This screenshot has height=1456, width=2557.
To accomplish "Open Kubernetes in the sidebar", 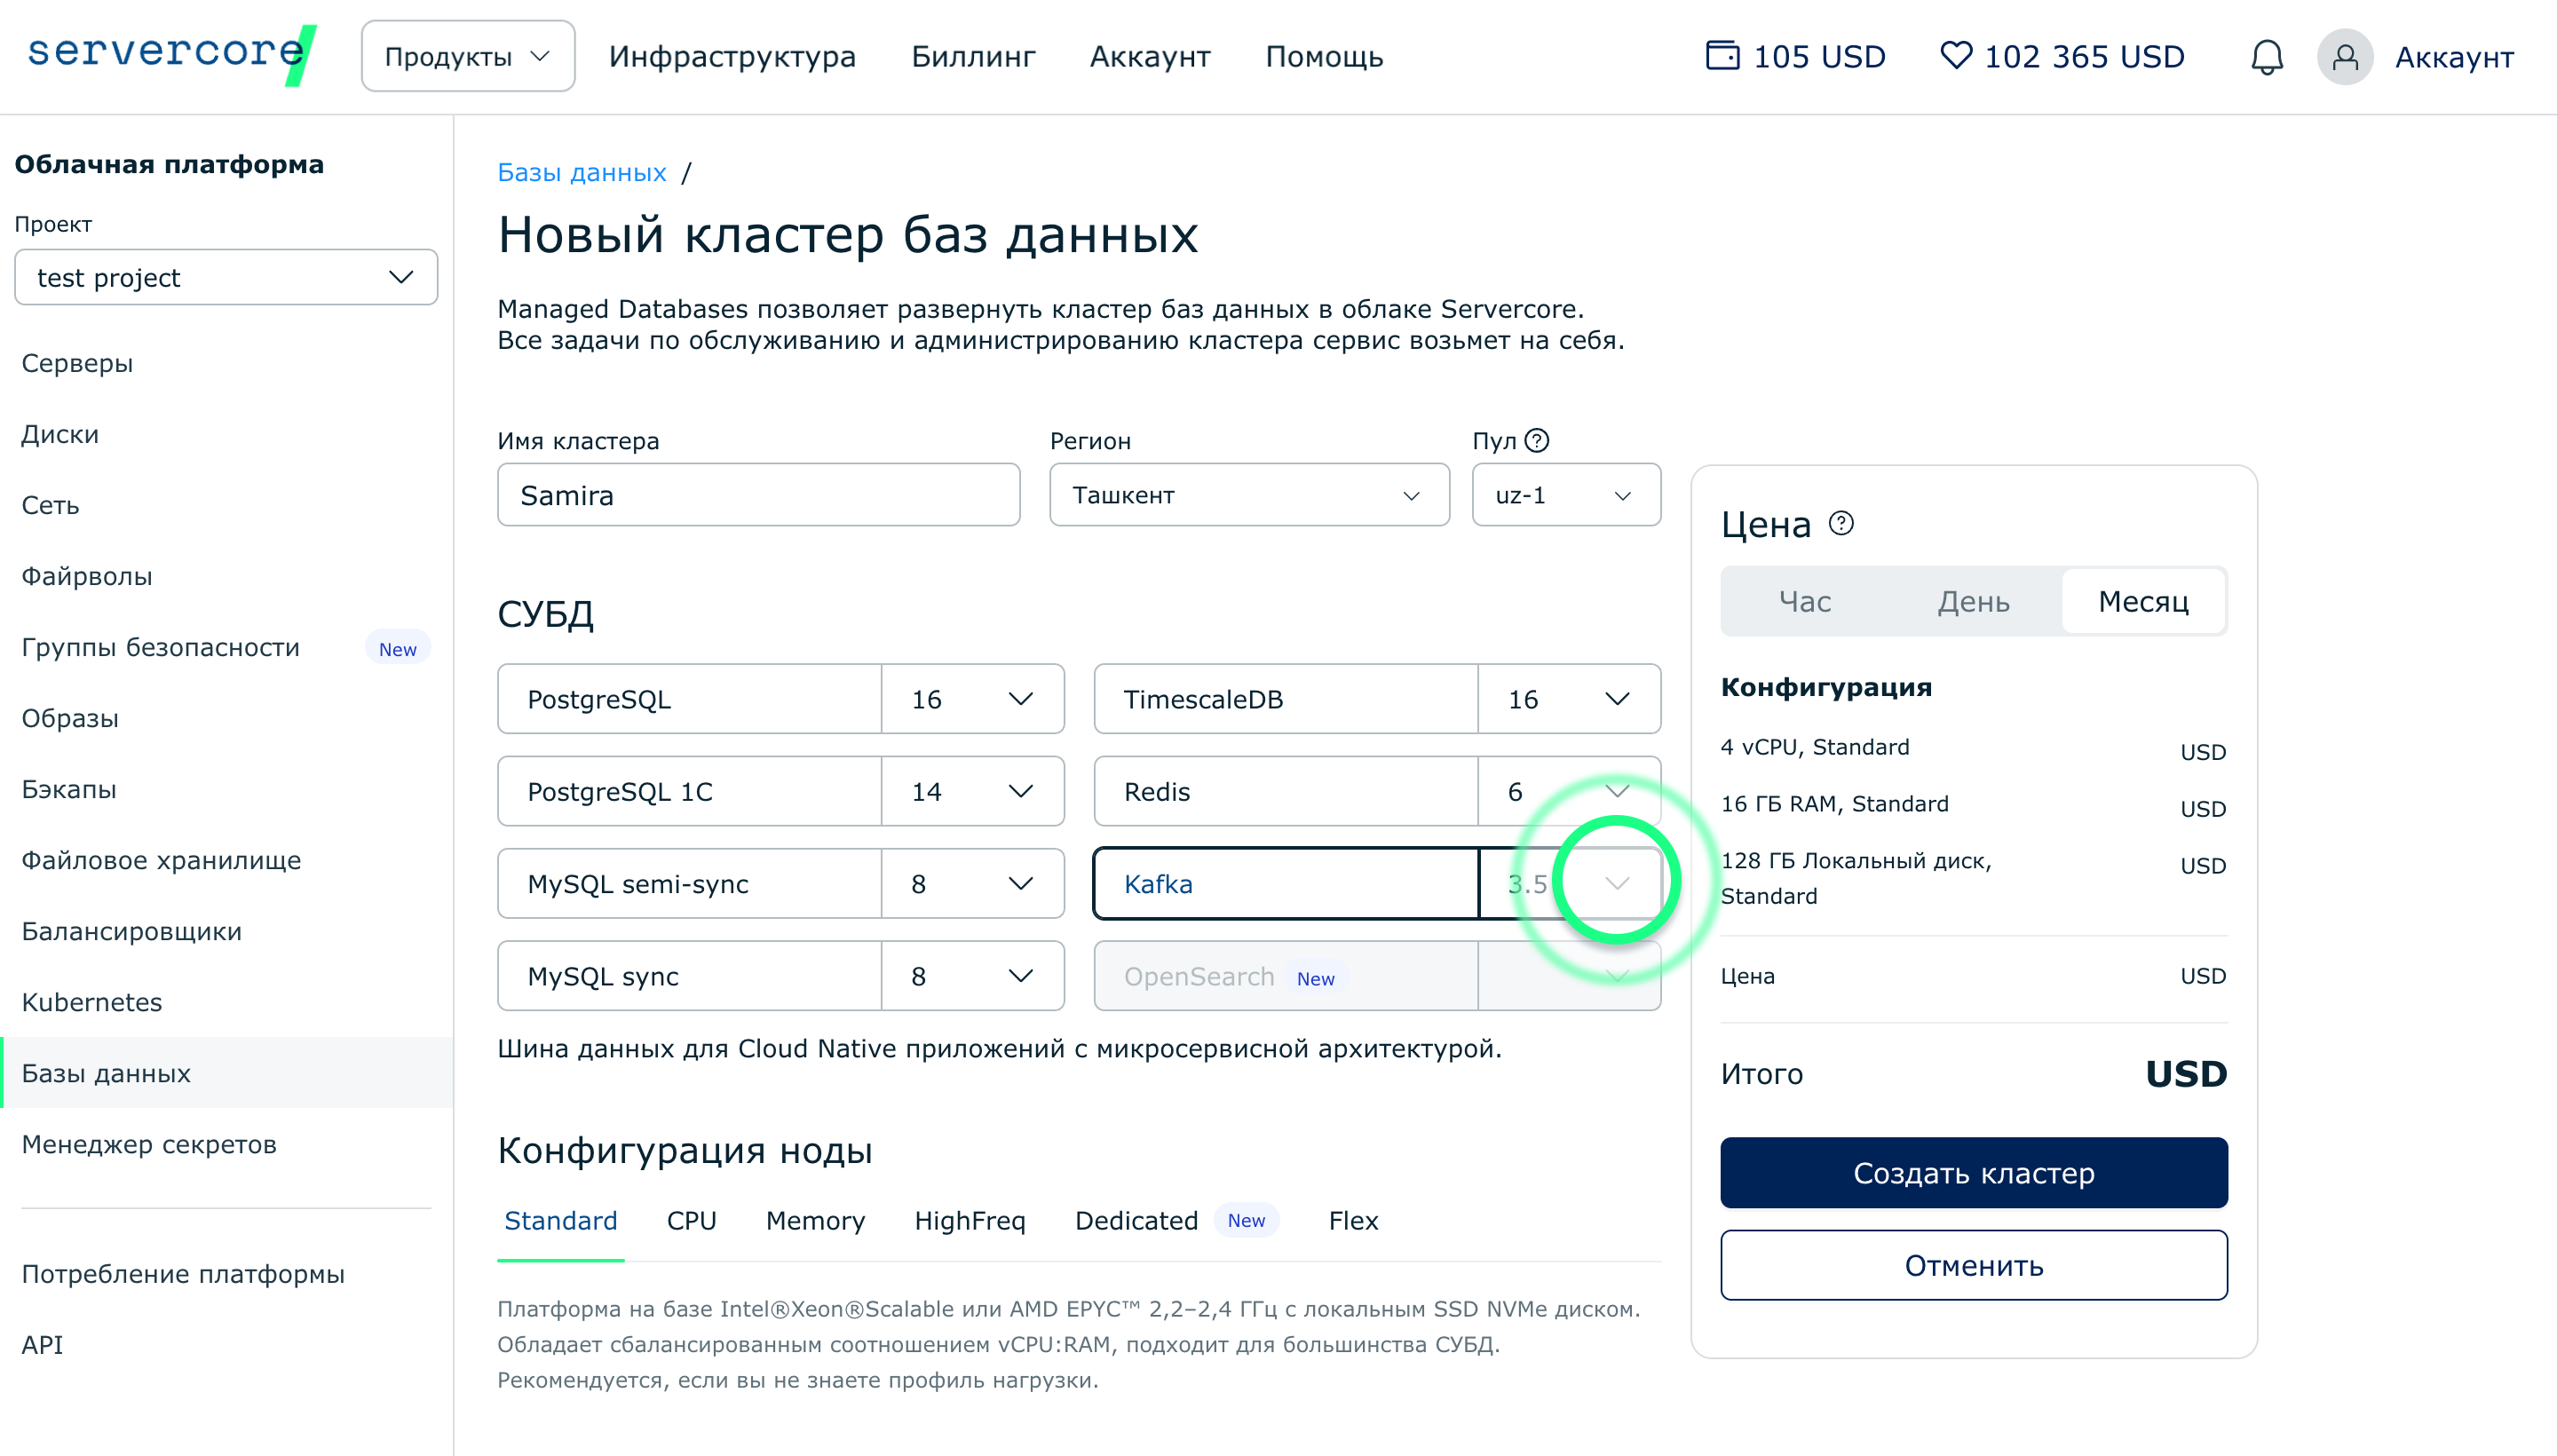I will tap(92, 1002).
